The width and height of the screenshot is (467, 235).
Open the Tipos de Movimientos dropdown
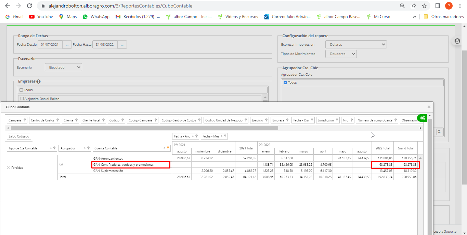click(x=341, y=54)
